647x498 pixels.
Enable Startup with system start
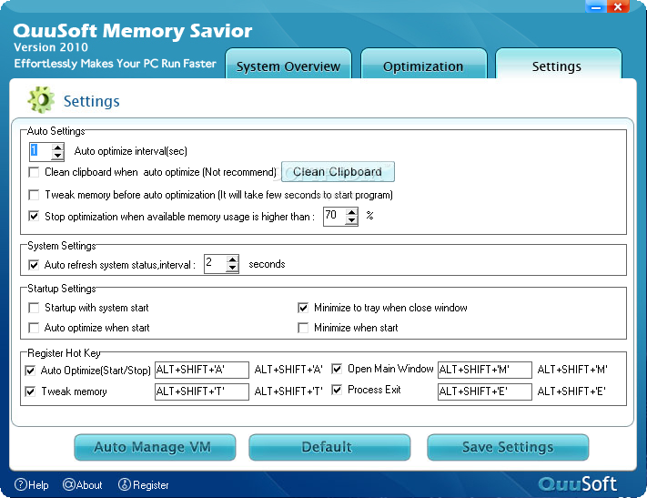coord(34,308)
